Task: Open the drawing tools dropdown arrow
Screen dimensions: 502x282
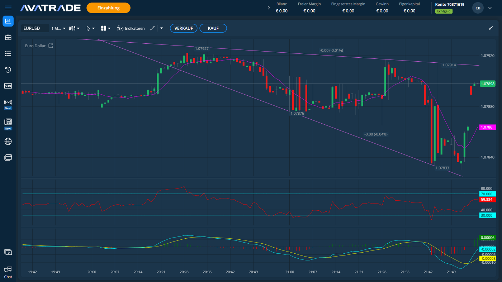Action: [162, 28]
